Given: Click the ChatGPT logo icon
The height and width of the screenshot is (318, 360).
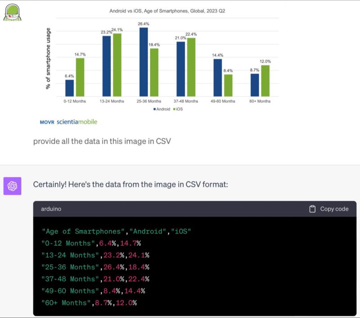Looking at the screenshot, I should 12,186.
